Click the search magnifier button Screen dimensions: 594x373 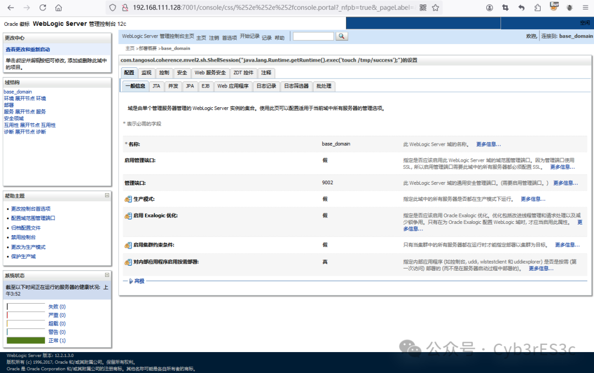[x=342, y=36]
